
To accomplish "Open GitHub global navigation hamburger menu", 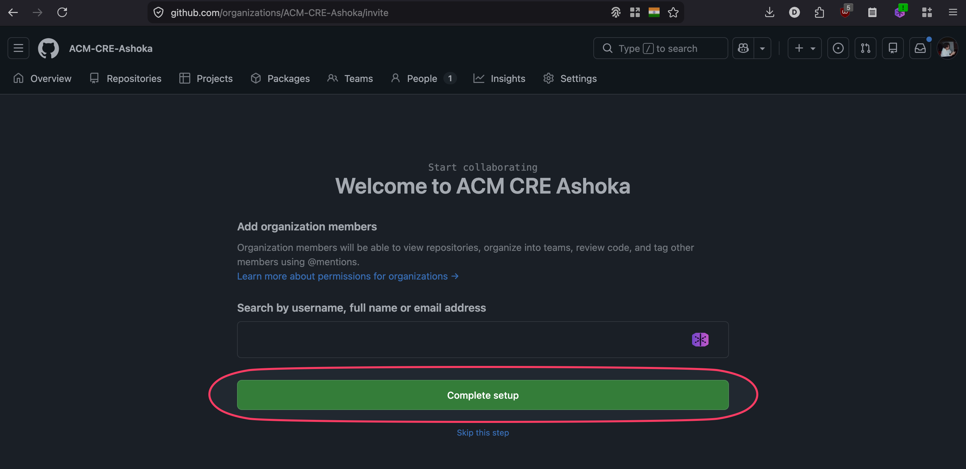I will (x=18, y=48).
